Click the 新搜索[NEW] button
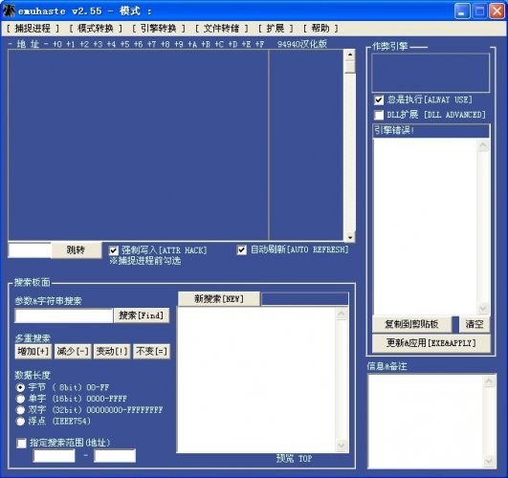 (x=219, y=299)
